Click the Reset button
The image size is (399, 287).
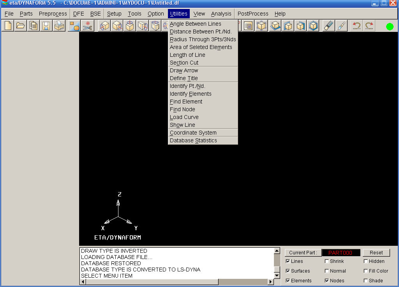pos(376,253)
